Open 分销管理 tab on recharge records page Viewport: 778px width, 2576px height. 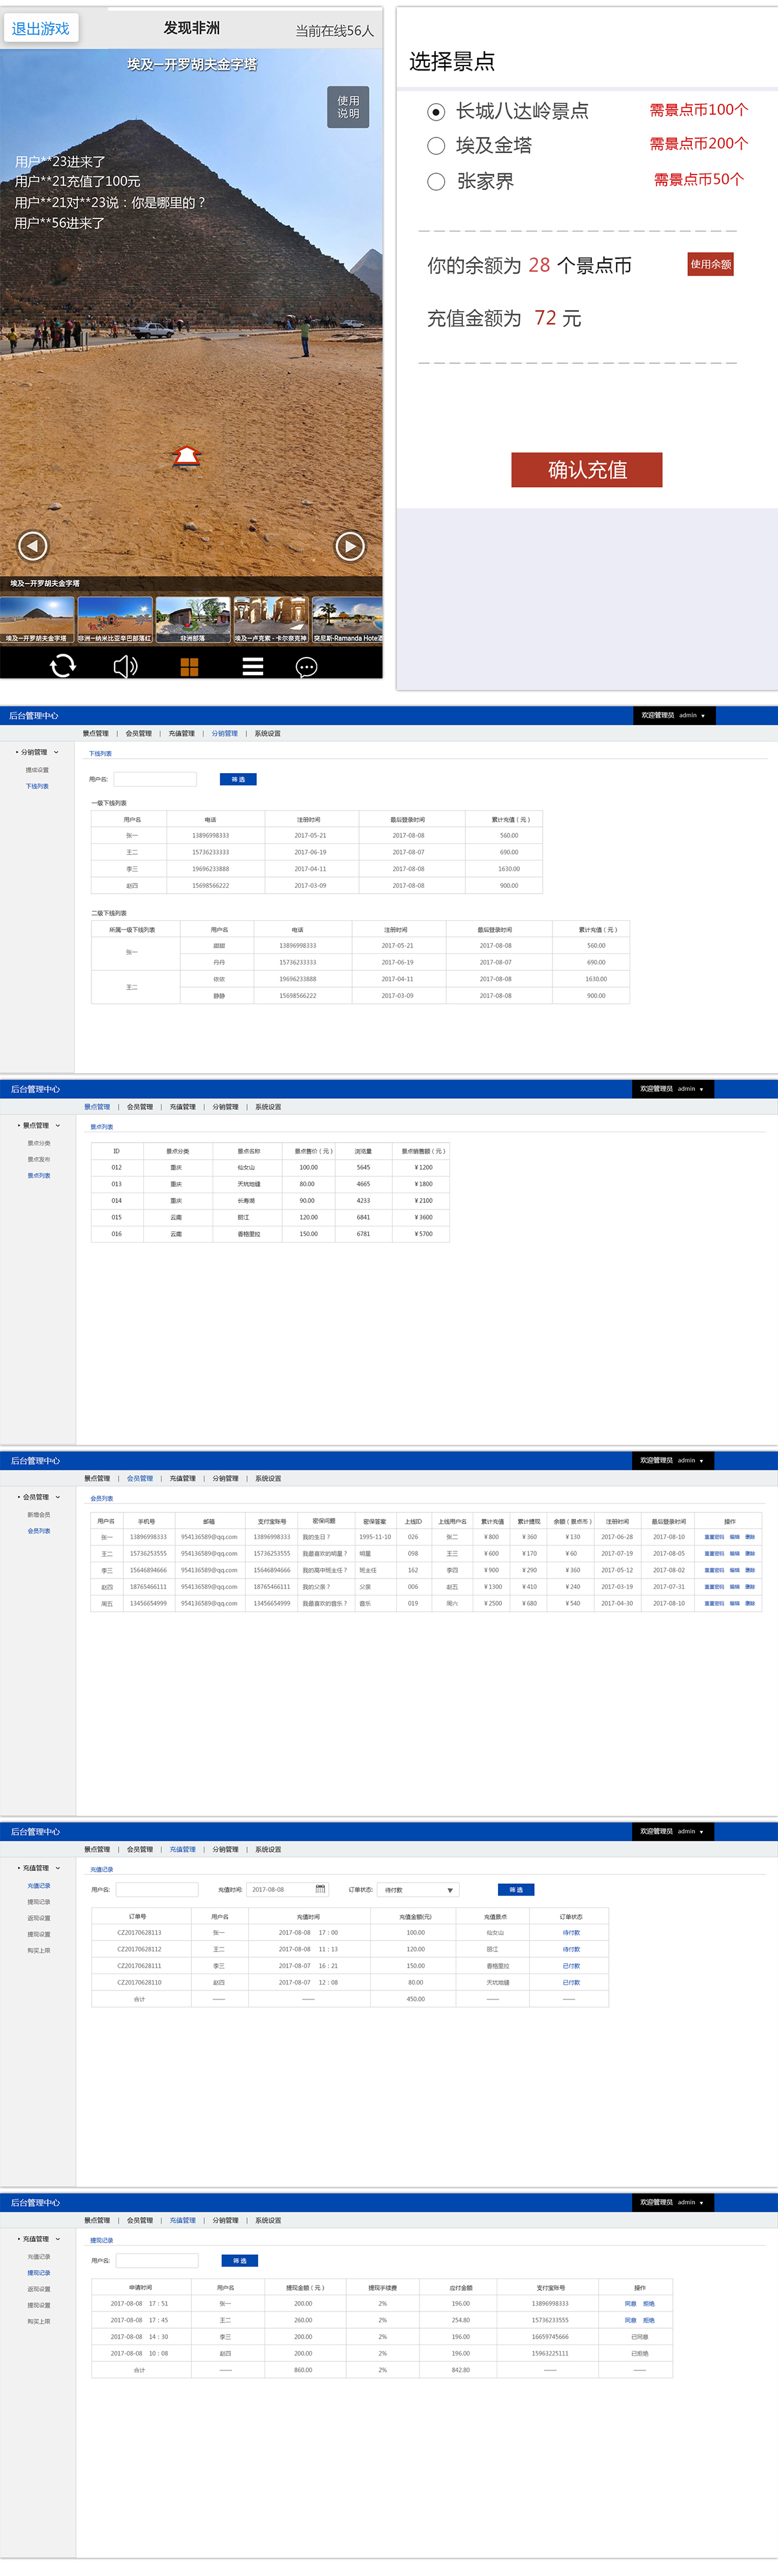tap(226, 1850)
